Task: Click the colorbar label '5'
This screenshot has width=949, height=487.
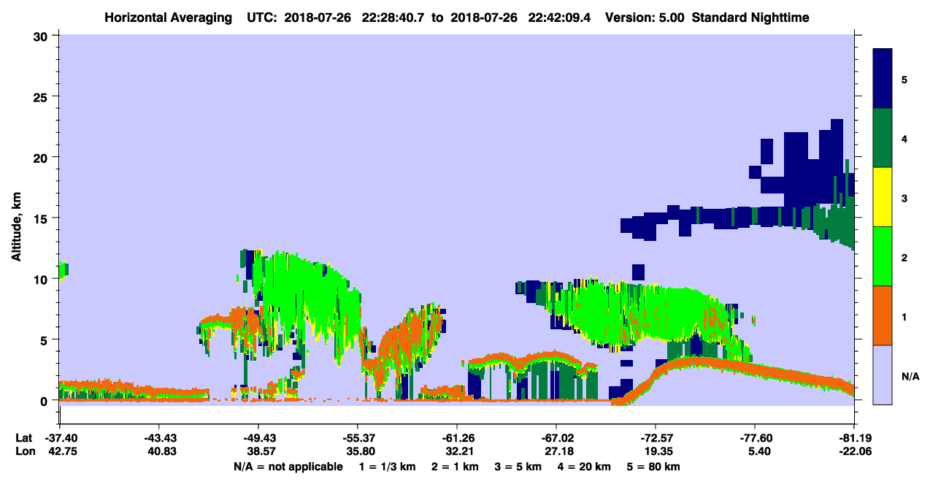Action: click(x=904, y=79)
